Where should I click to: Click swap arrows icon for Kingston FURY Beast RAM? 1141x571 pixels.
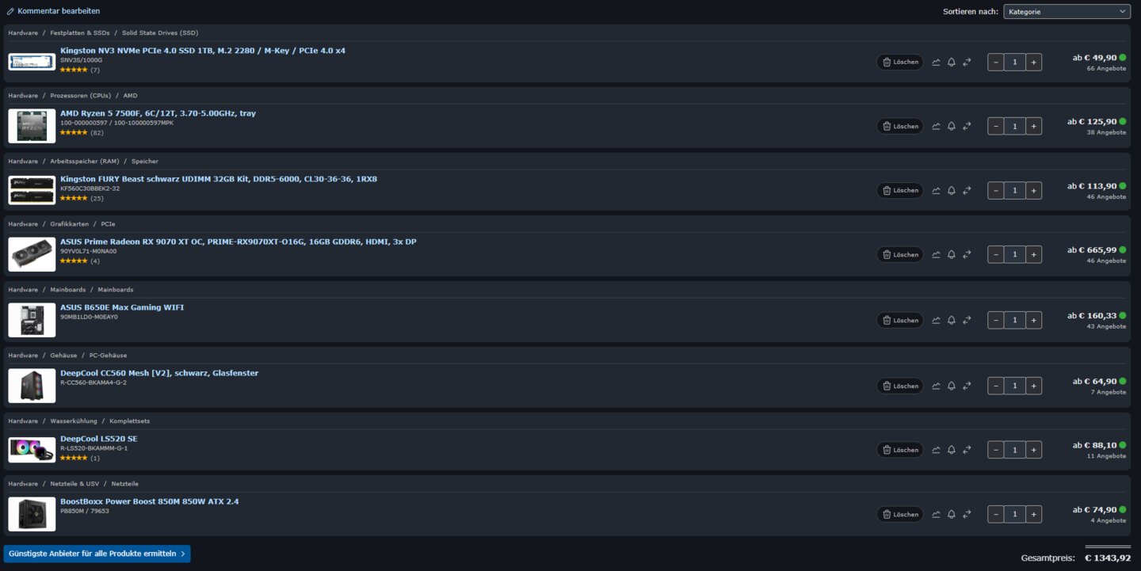point(967,190)
